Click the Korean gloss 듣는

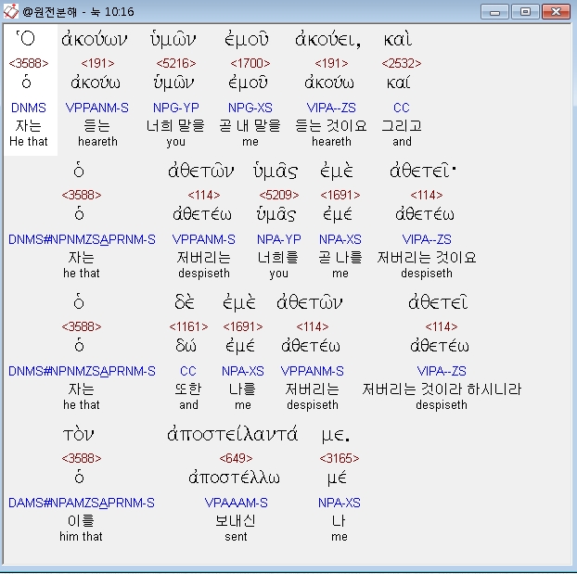97,126
